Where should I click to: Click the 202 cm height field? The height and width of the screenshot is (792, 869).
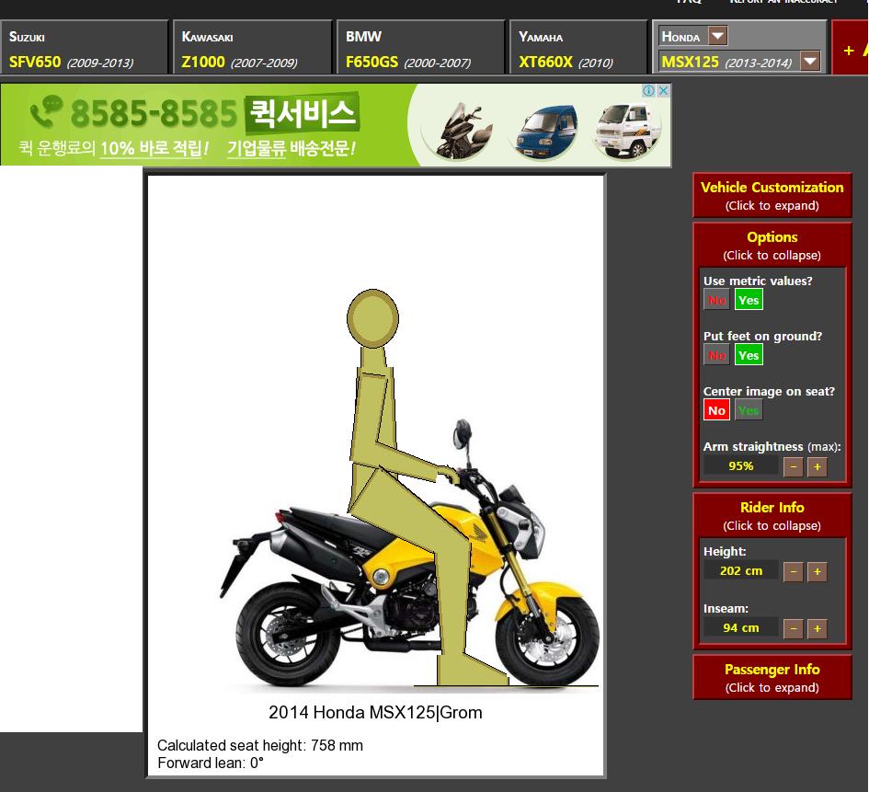tap(741, 571)
